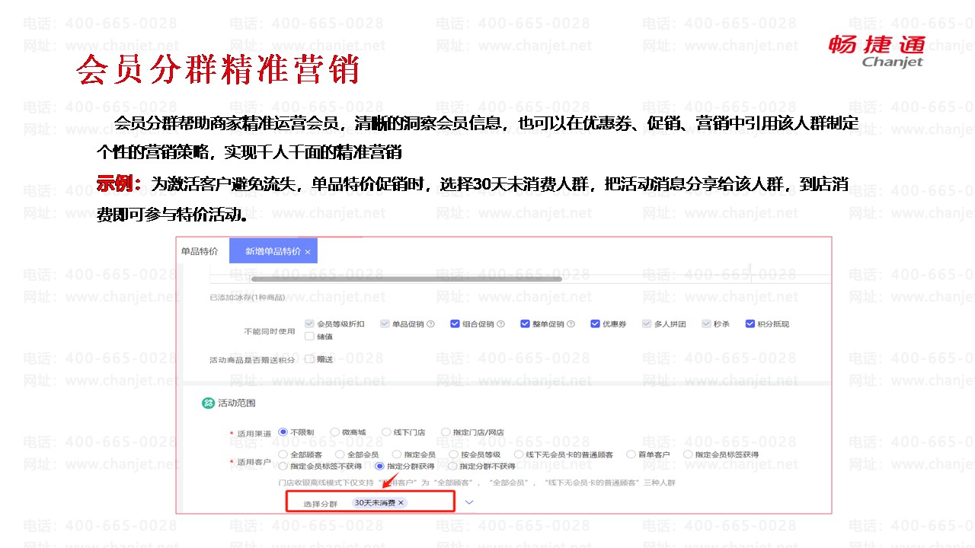
Task: Choose the 按会员等级 customer option
Action: click(453, 454)
